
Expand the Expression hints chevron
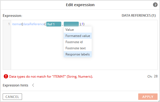[33, 85]
